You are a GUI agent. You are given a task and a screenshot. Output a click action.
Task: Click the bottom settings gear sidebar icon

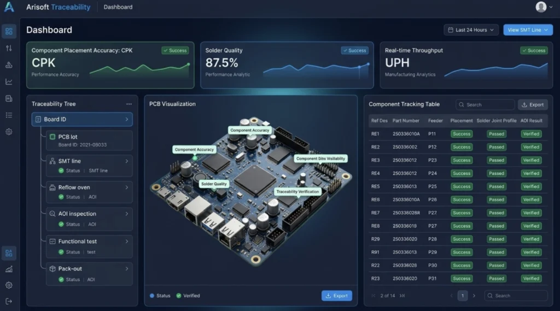pos(9,285)
